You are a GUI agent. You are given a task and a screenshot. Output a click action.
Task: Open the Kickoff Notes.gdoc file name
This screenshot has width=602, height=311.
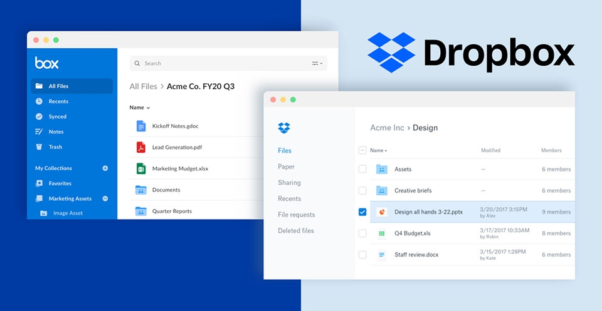coord(175,126)
